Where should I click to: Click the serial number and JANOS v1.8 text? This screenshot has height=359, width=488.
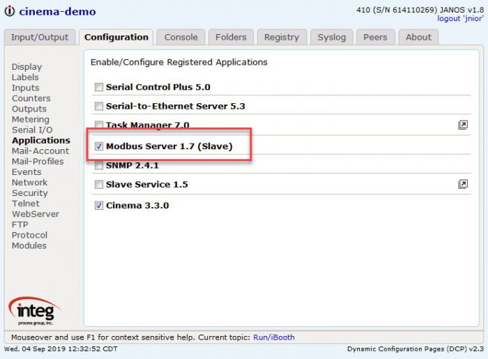[420, 10]
